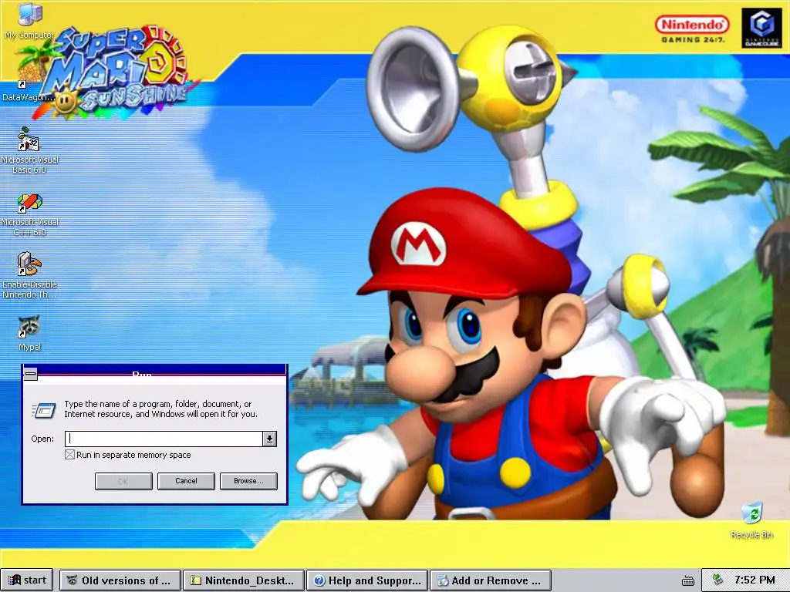Click the Run dialog system menu box
This screenshot has height=592, width=790.
point(31,374)
